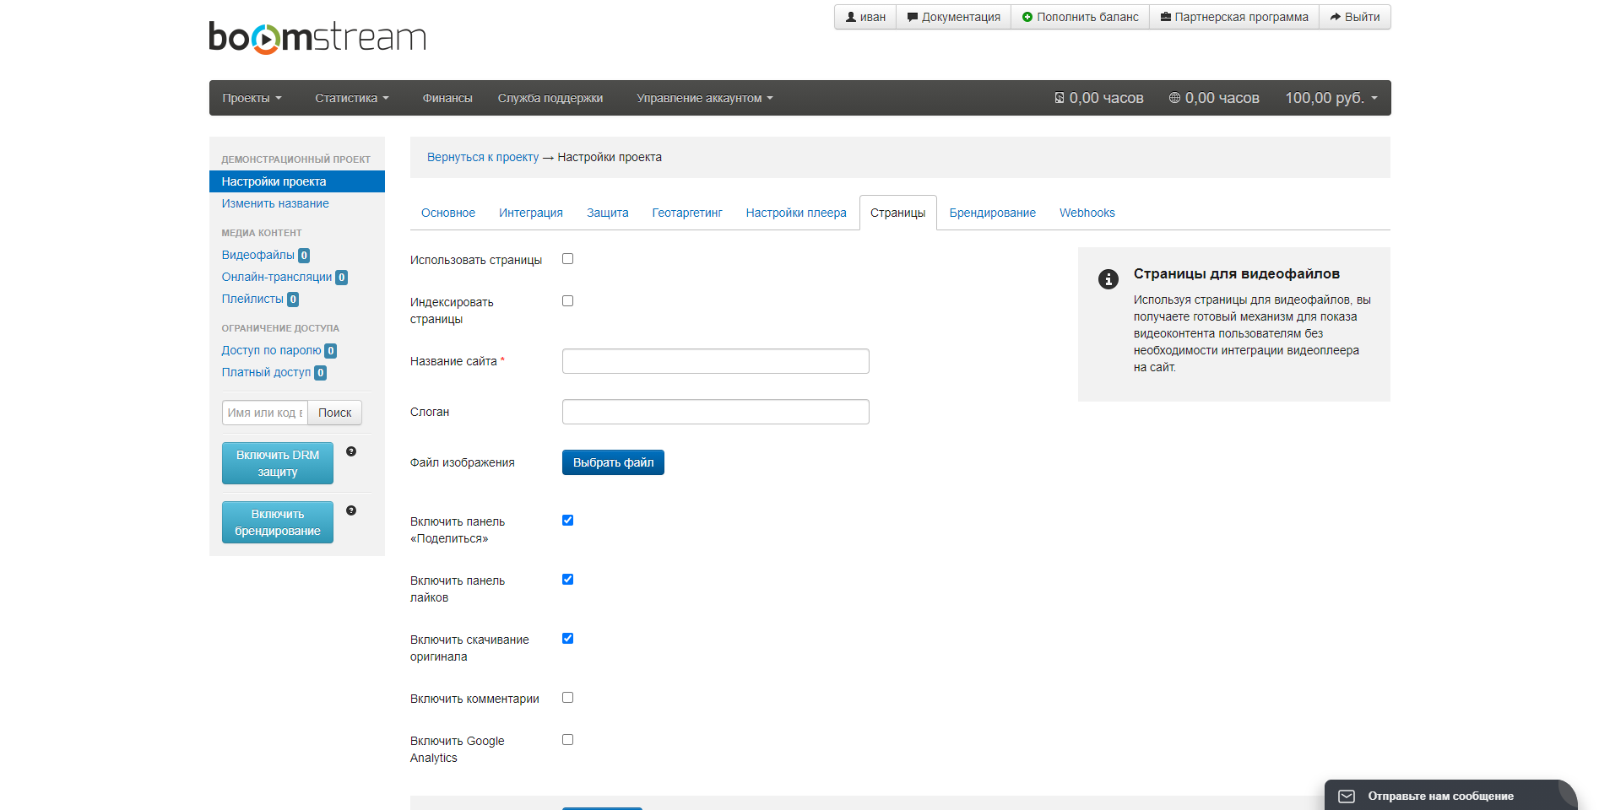The height and width of the screenshot is (810, 1599).
Task: Switch to the Интеграция tab
Action: point(531,213)
